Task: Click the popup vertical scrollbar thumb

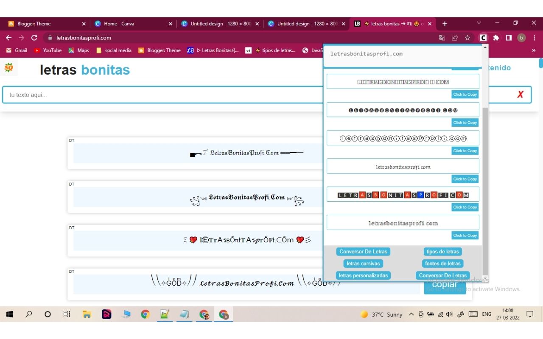Action: point(485,191)
